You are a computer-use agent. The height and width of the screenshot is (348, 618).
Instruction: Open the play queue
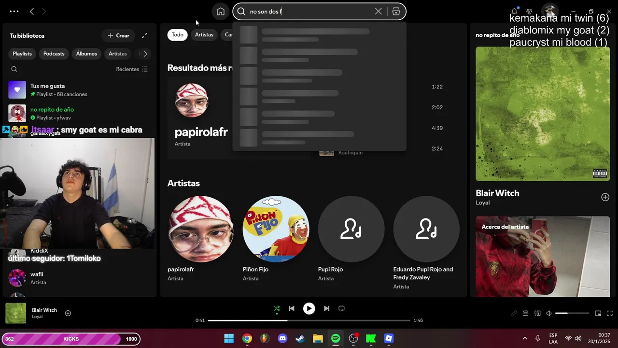(526, 313)
